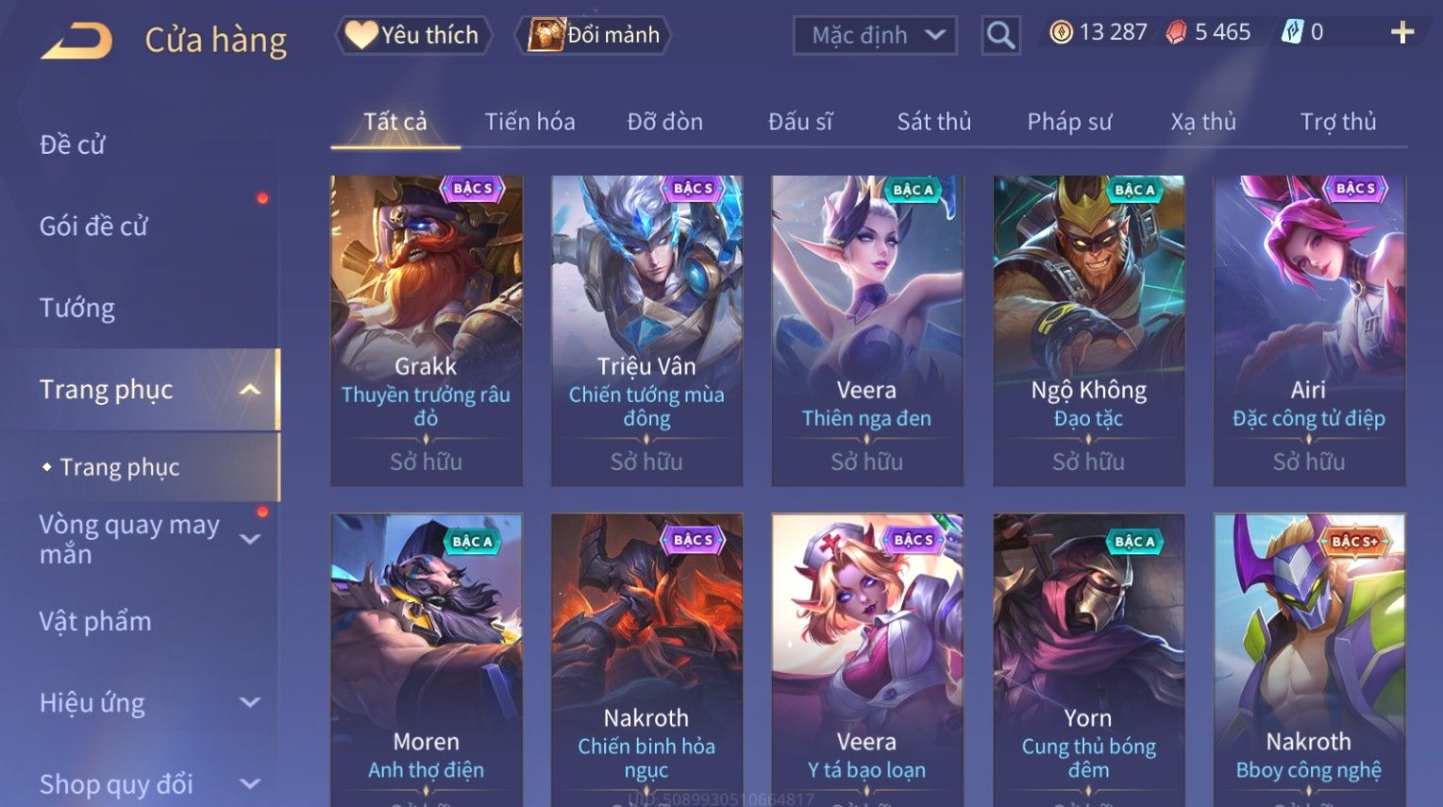Screen dimensions: 1443x807
Task: Expand the Vòng quay may mắn section
Action: pos(250,539)
